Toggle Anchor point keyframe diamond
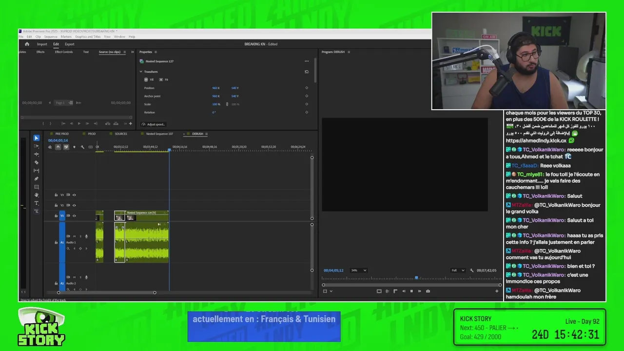 click(x=307, y=96)
